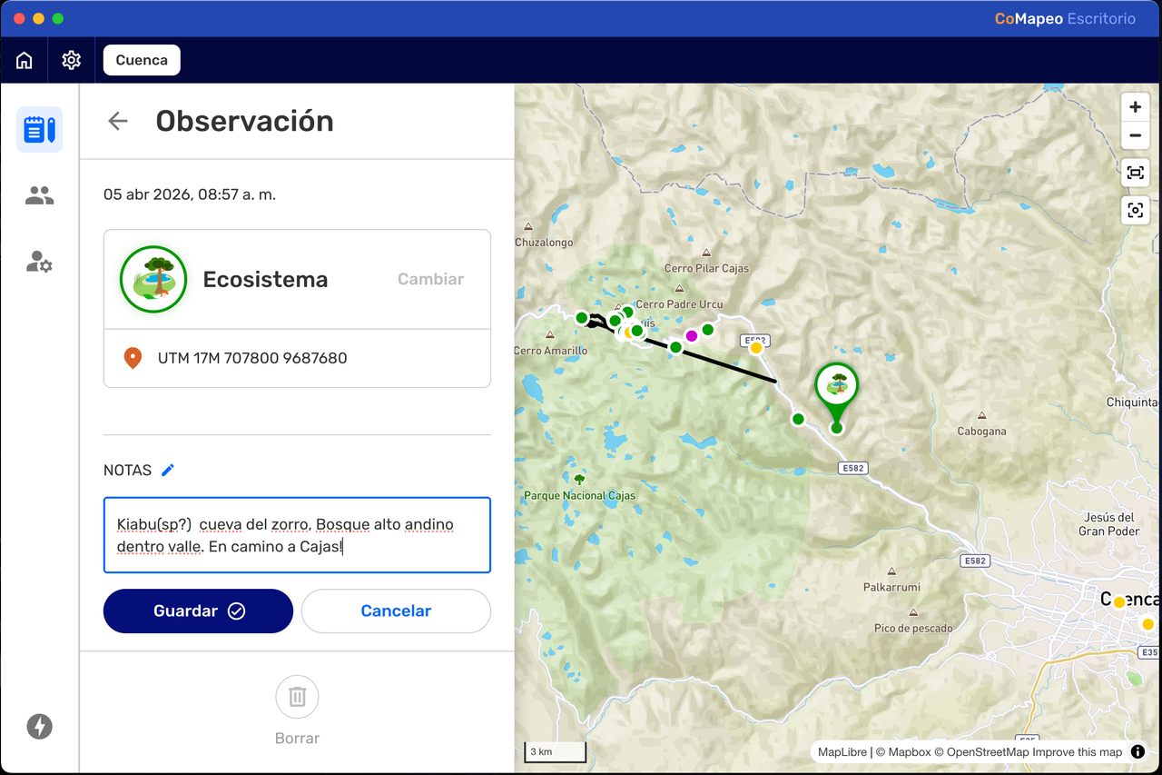Go back using the arrow beside Observación

pyautogui.click(x=118, y=121)
